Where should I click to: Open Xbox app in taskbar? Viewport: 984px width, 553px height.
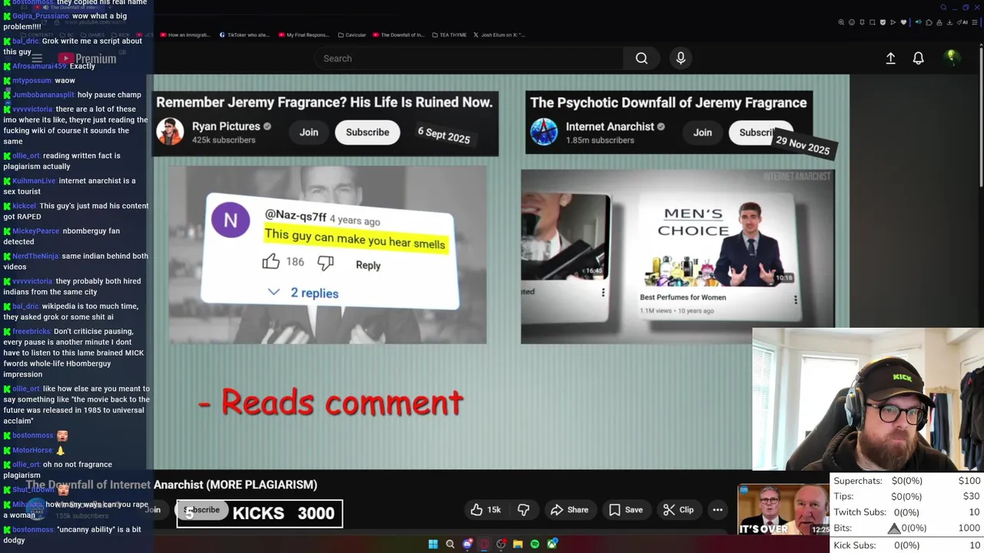pos(552,544)
